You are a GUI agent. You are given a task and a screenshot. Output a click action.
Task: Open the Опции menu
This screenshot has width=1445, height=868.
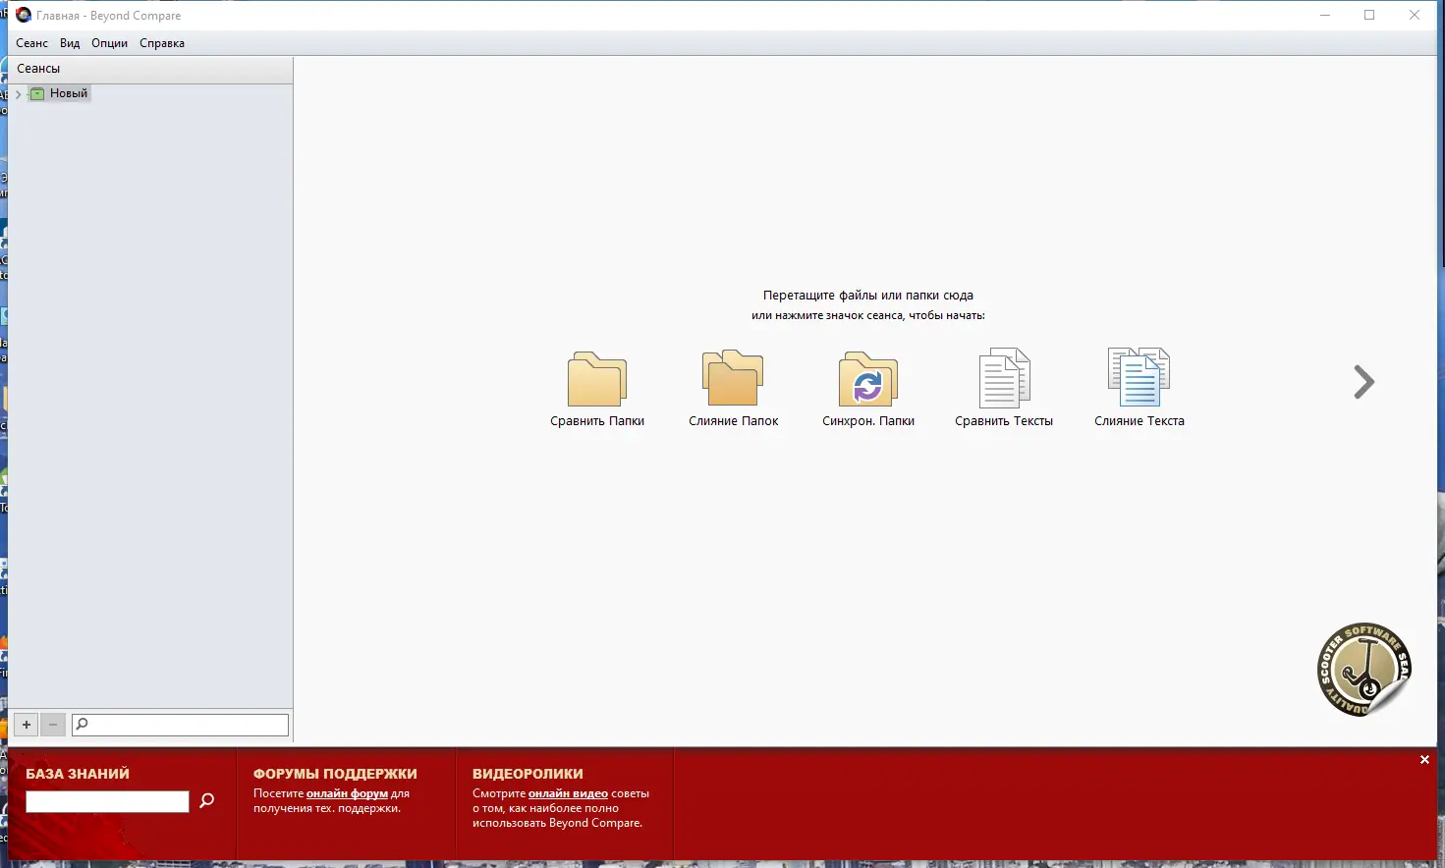click(109, 43)
